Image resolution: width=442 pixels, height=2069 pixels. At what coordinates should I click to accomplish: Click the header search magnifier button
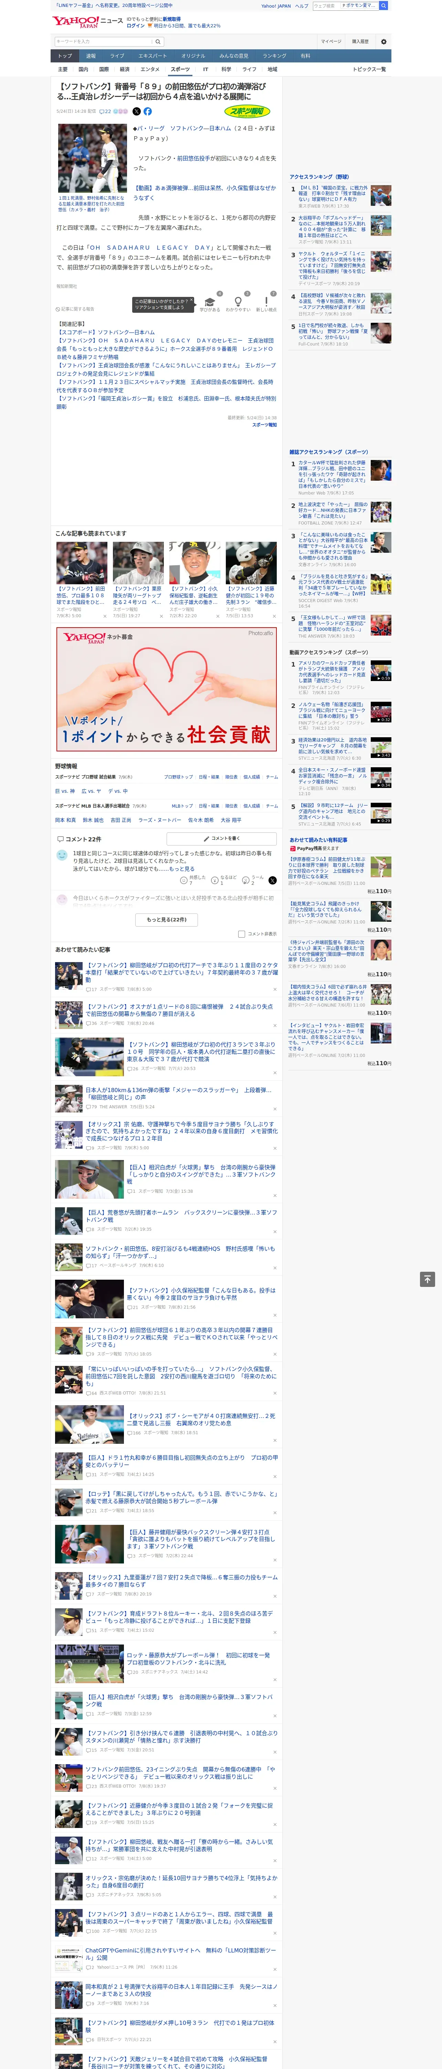coord(383,6)
